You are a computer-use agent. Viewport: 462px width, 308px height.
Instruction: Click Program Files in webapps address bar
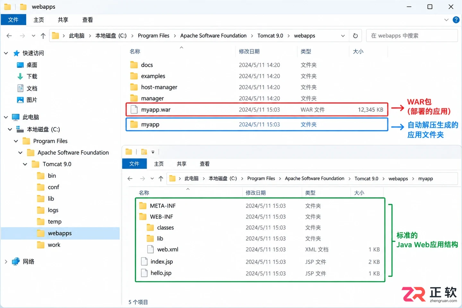coord(154,36)
